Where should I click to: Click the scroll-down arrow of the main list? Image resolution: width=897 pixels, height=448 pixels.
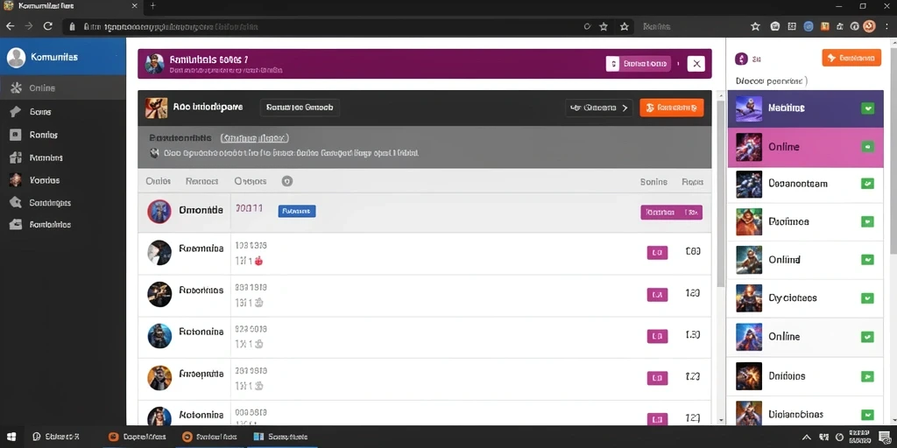(x=721, y=420)
